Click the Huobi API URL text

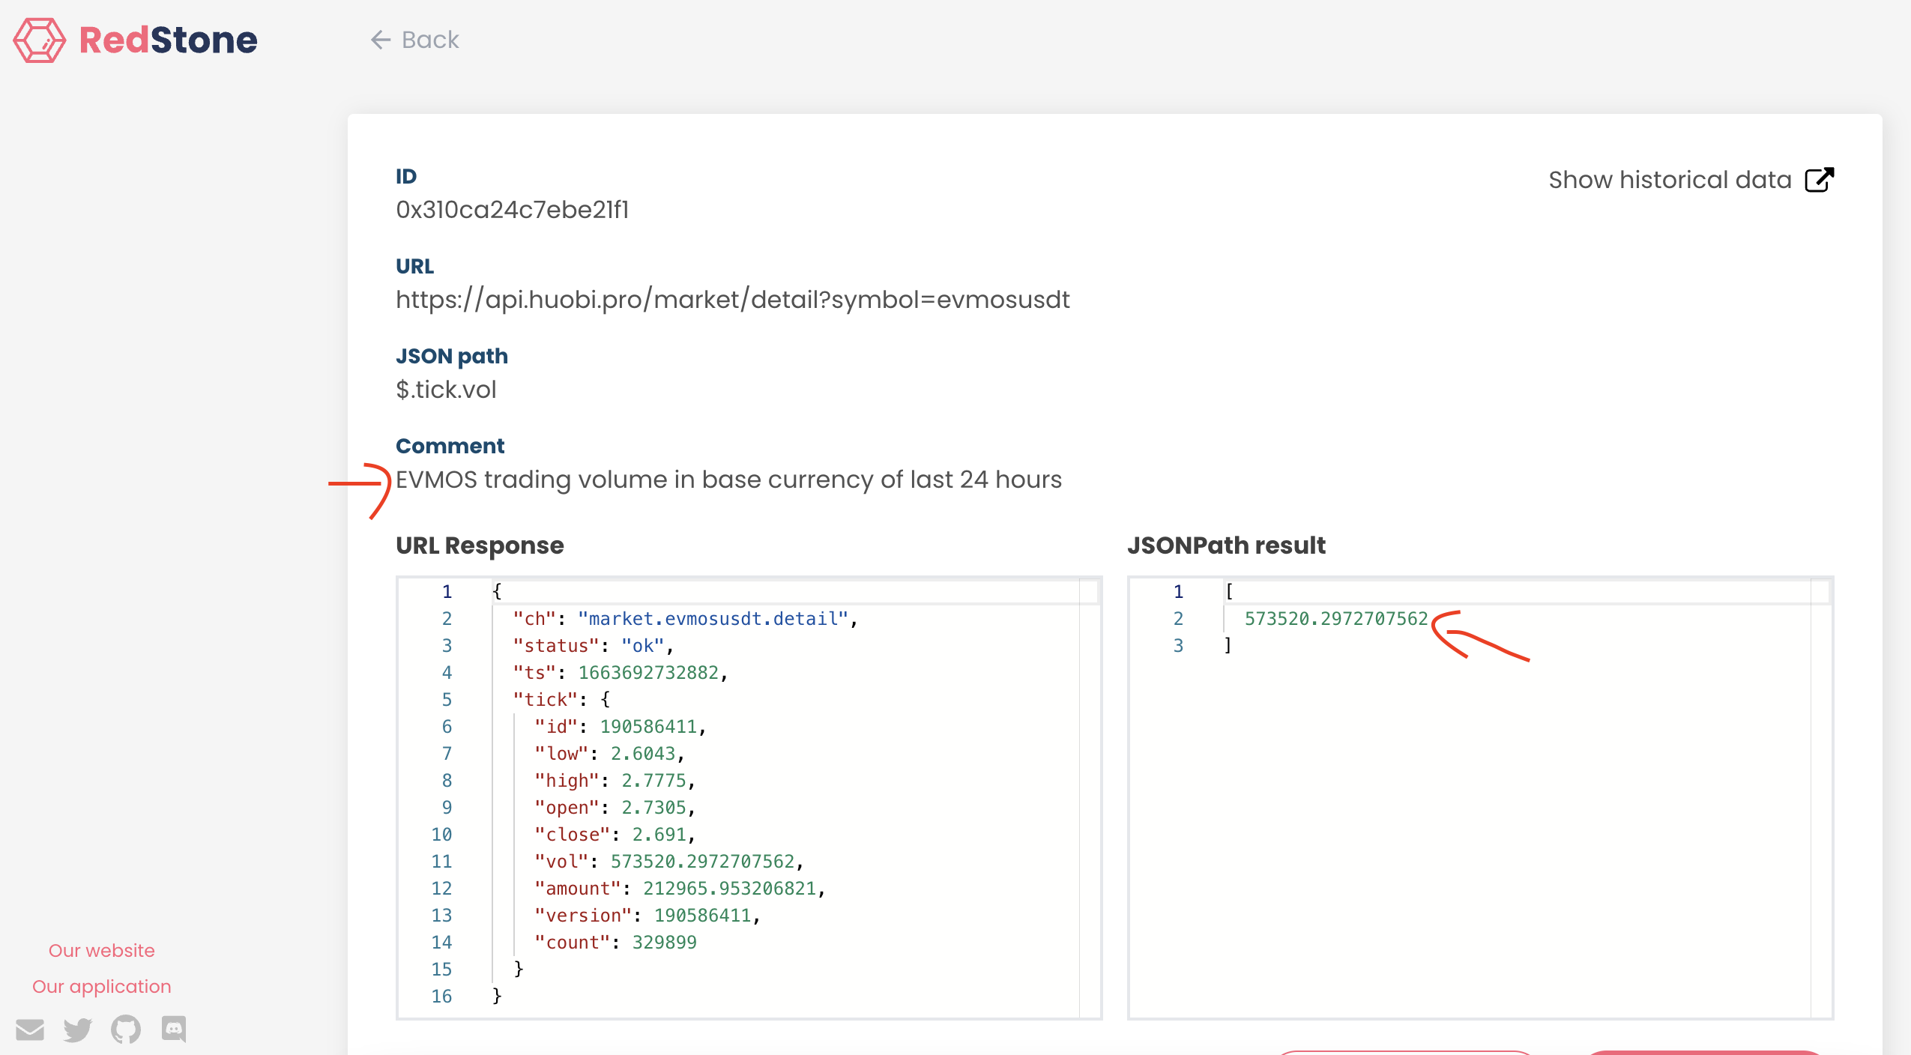732,300
